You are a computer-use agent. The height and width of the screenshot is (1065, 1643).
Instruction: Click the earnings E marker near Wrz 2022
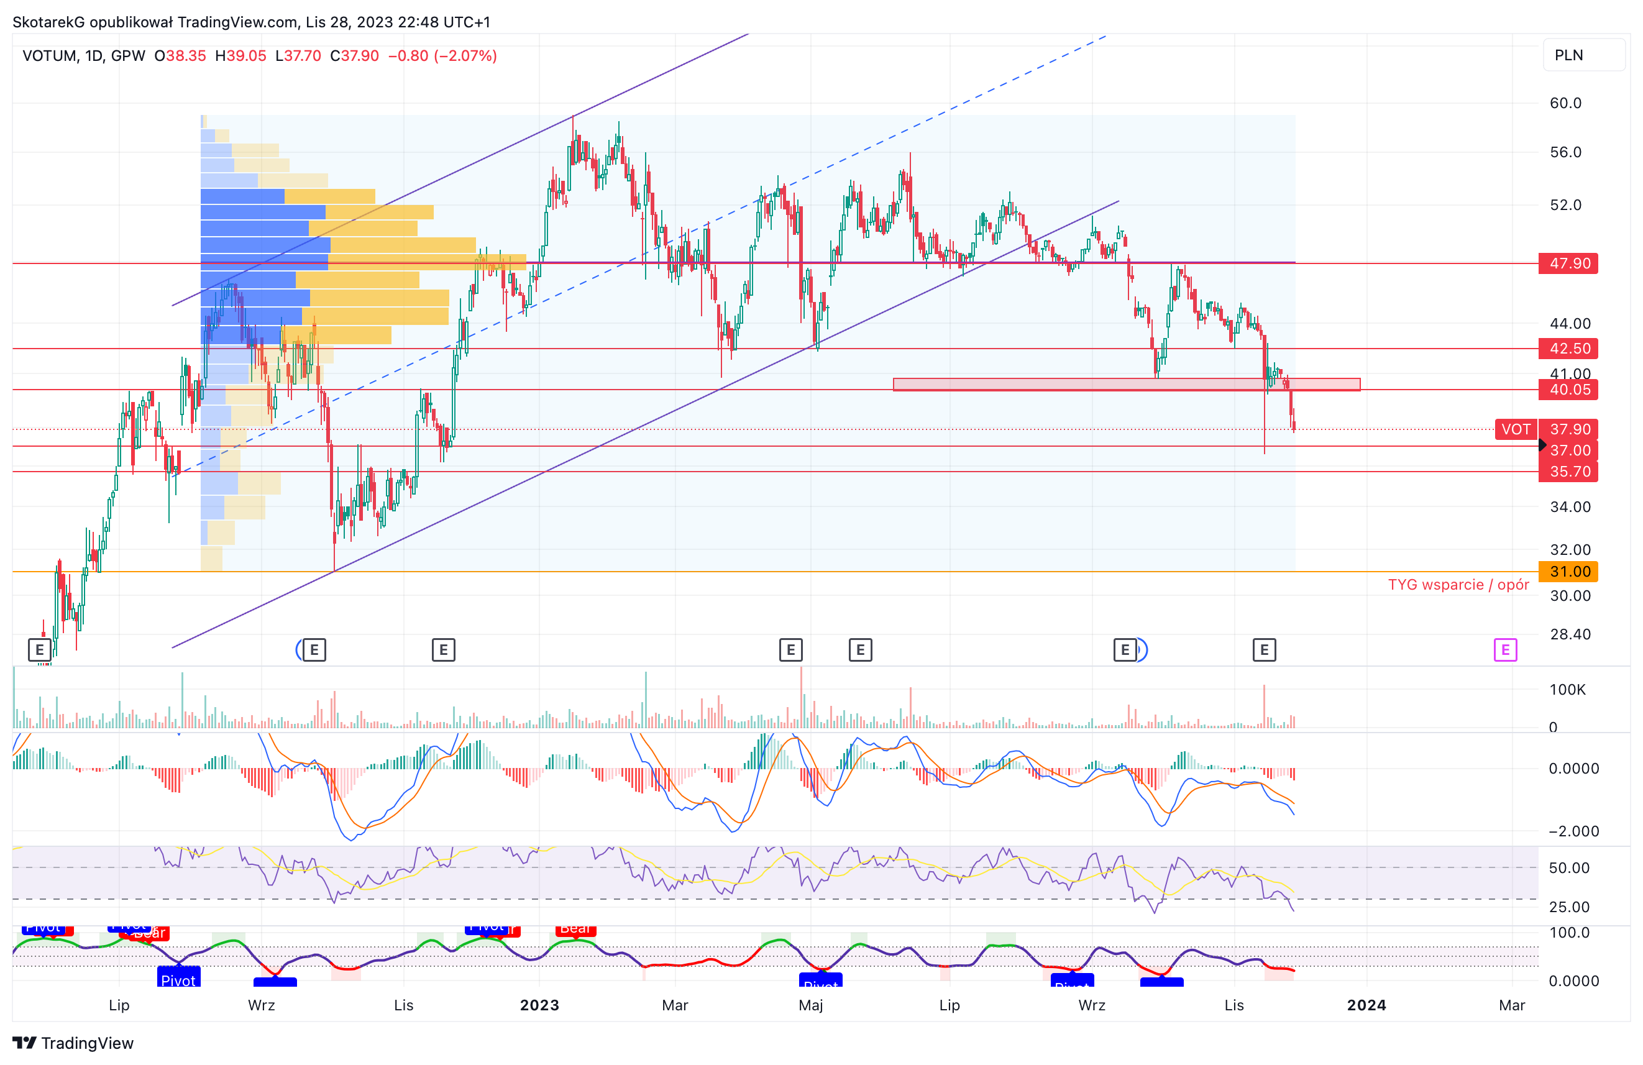click(314, 649)
